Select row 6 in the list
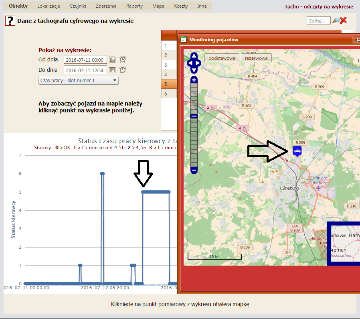The height and width of the screenshot is (319, 360). (x=169, y=94)
